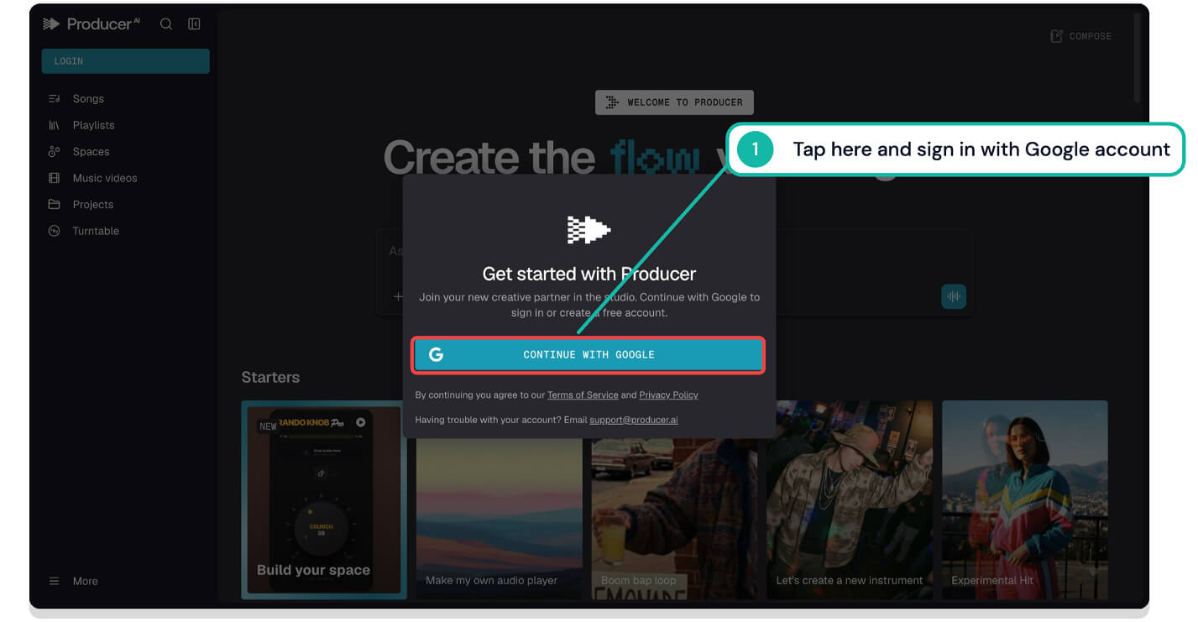This screenshot has width=1198, height=622.
Task: Open Music videos in the sidebar
Action: coord(105,178)
